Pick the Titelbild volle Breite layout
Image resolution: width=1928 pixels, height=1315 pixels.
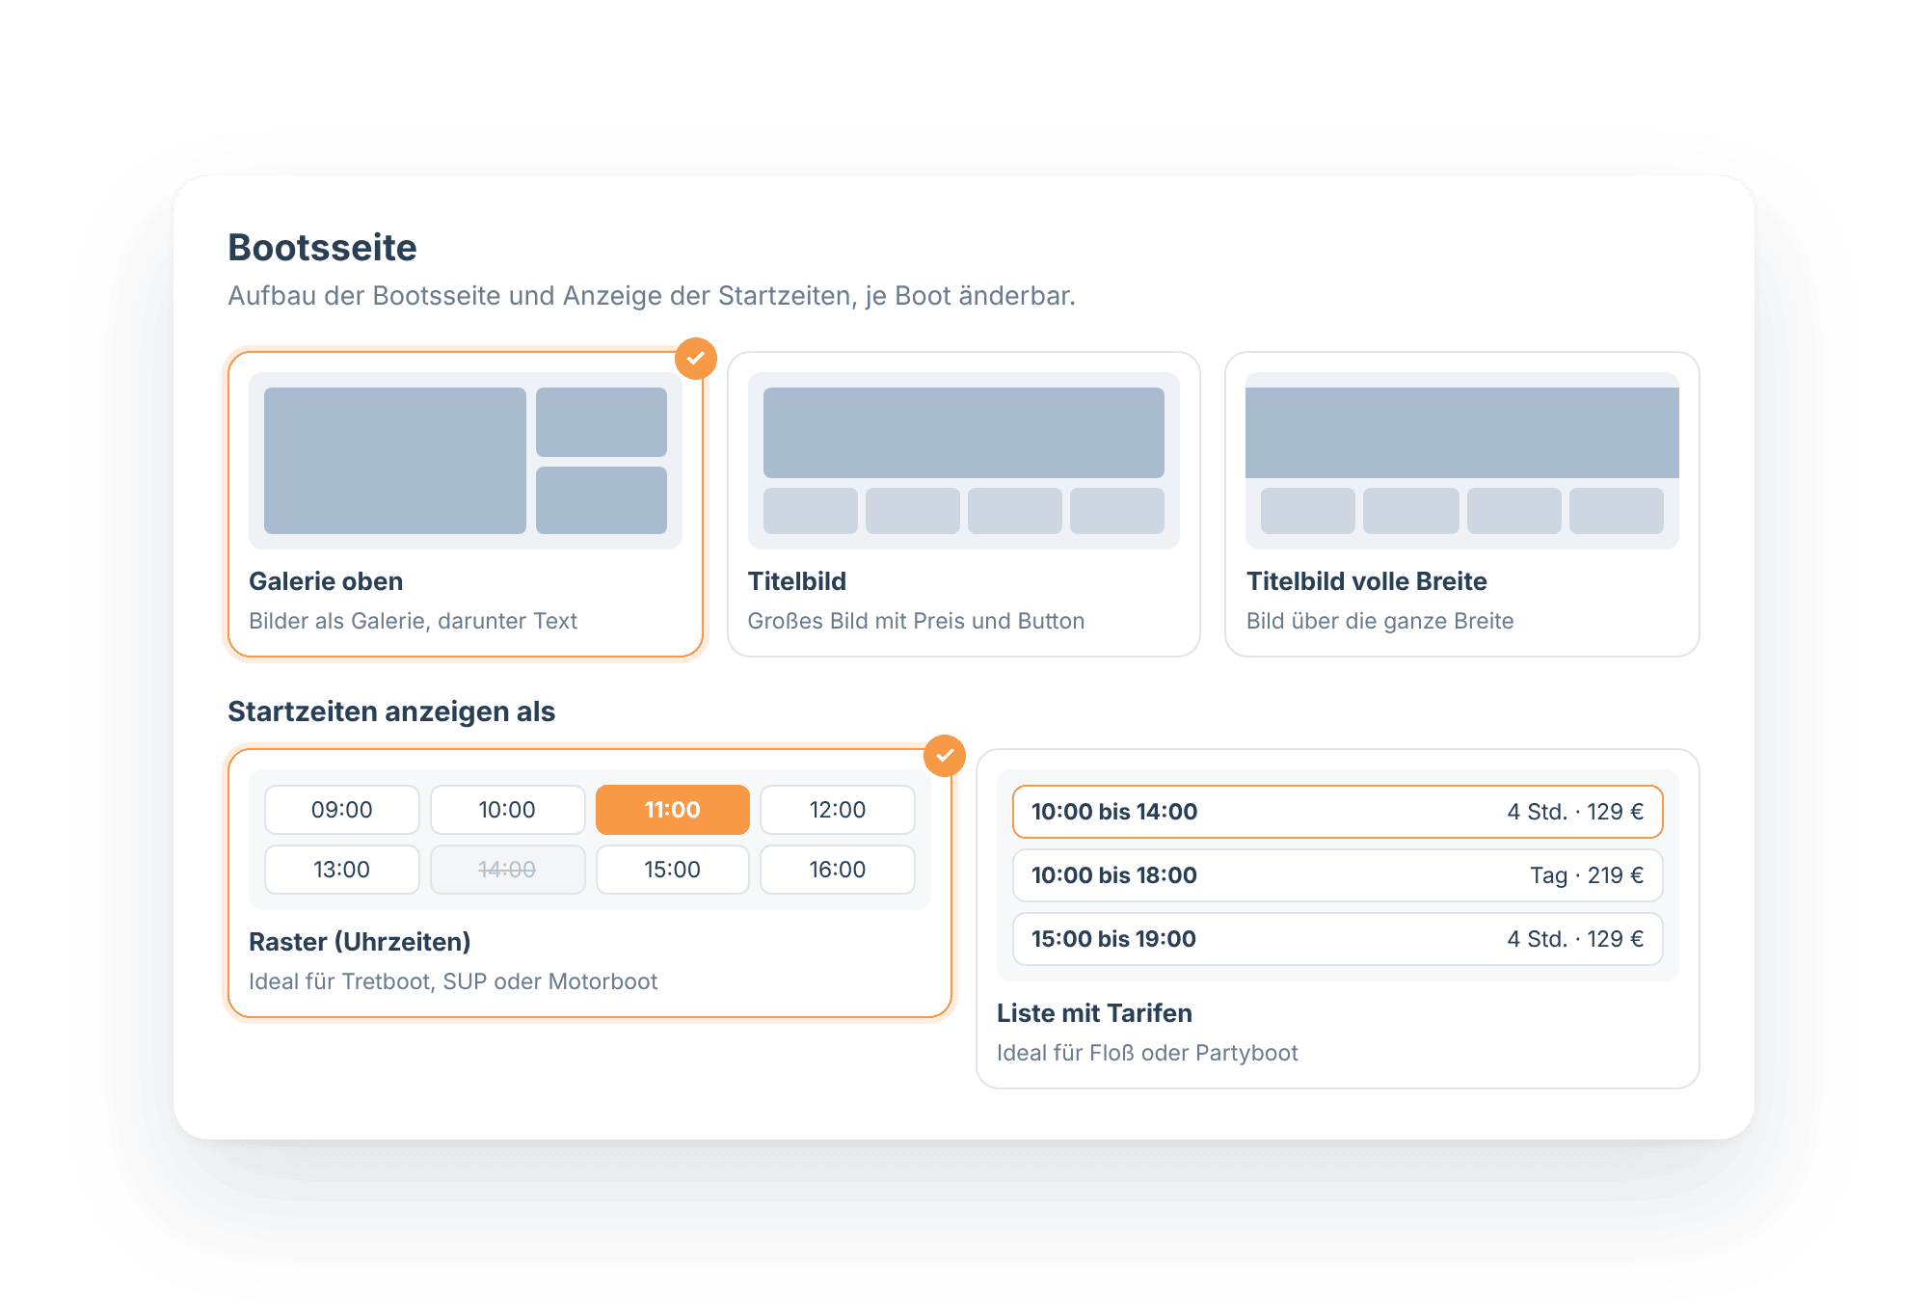[1461, 504]
